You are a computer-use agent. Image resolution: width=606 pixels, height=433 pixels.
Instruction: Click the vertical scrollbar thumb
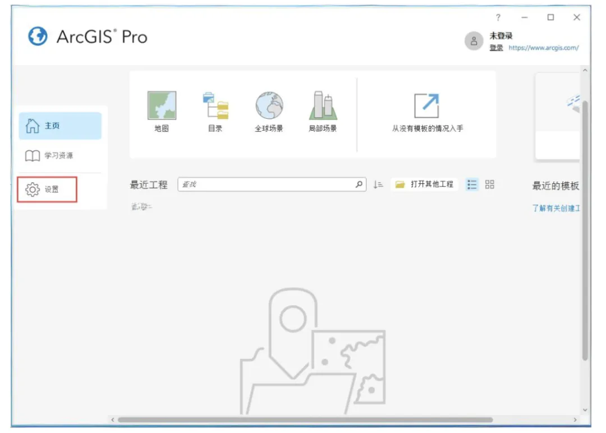point(585,230)
